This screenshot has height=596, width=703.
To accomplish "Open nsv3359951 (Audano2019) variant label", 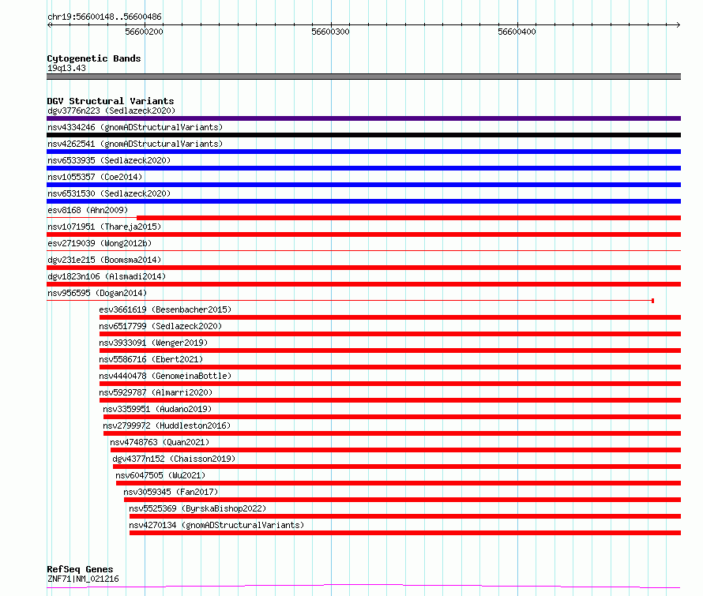I will (157, 409).
